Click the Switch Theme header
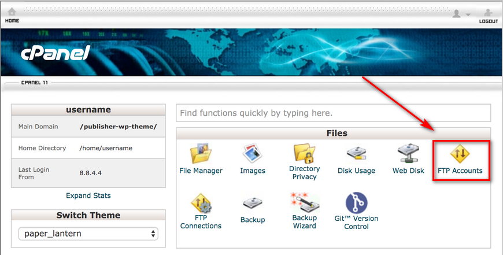This screenshot has height=255, width=503. tap(88, 215)
